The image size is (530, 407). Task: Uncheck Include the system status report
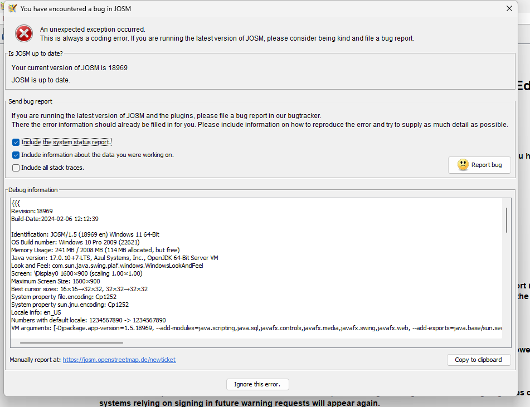16,143
